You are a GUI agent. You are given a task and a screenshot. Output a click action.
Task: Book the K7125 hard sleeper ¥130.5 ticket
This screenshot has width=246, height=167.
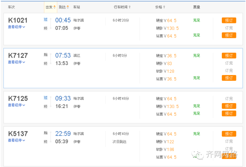click(229, 106)
